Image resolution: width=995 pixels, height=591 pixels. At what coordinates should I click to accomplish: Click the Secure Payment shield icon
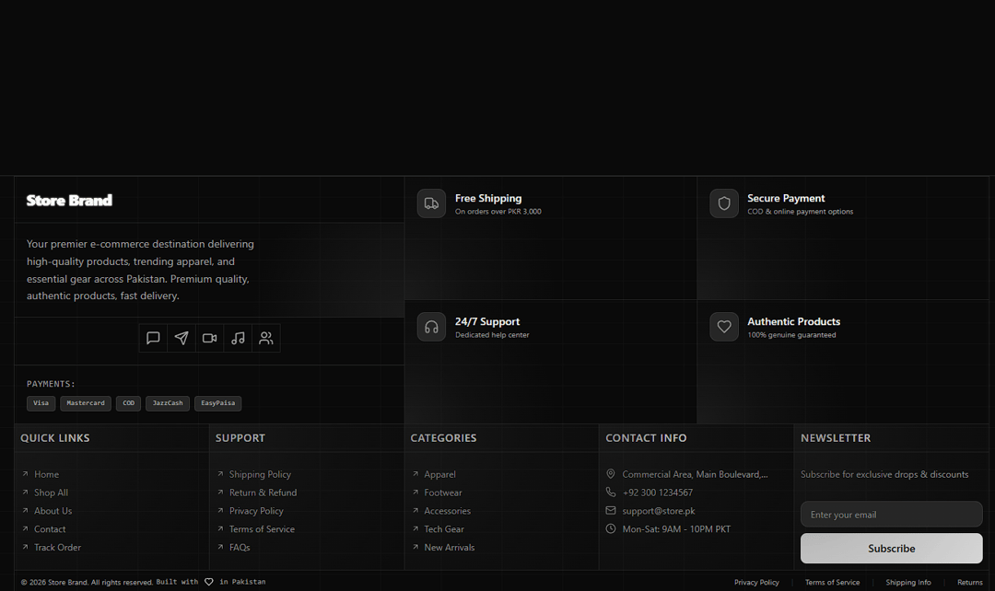point(724,203)
